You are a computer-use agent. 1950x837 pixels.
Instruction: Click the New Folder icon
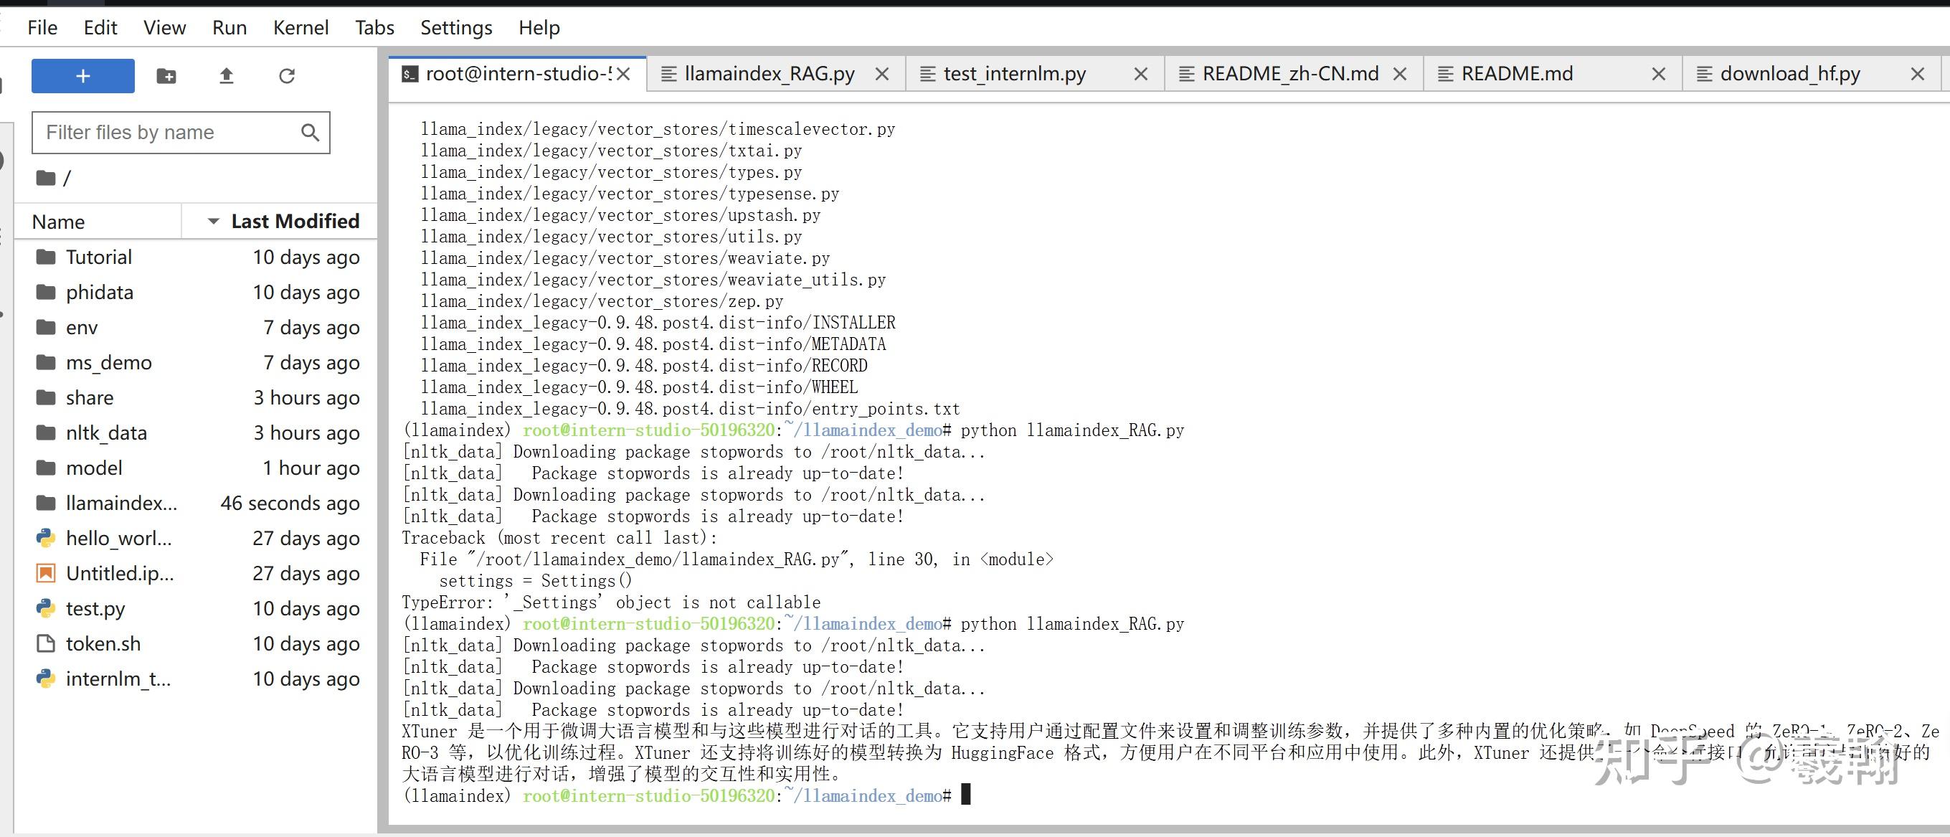[x=166, y=76]
